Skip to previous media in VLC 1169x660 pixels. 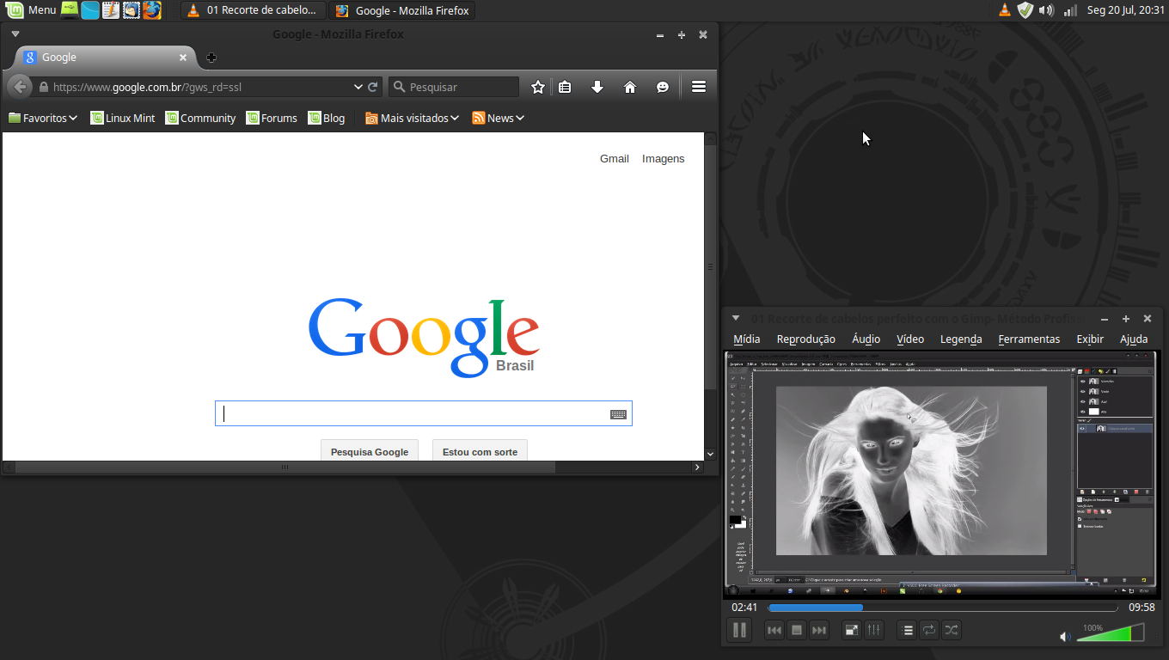click(774, 630)
